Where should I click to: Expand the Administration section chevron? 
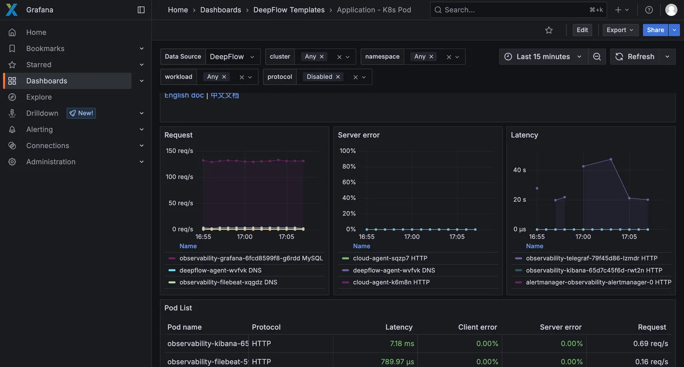tap(142, 162)
